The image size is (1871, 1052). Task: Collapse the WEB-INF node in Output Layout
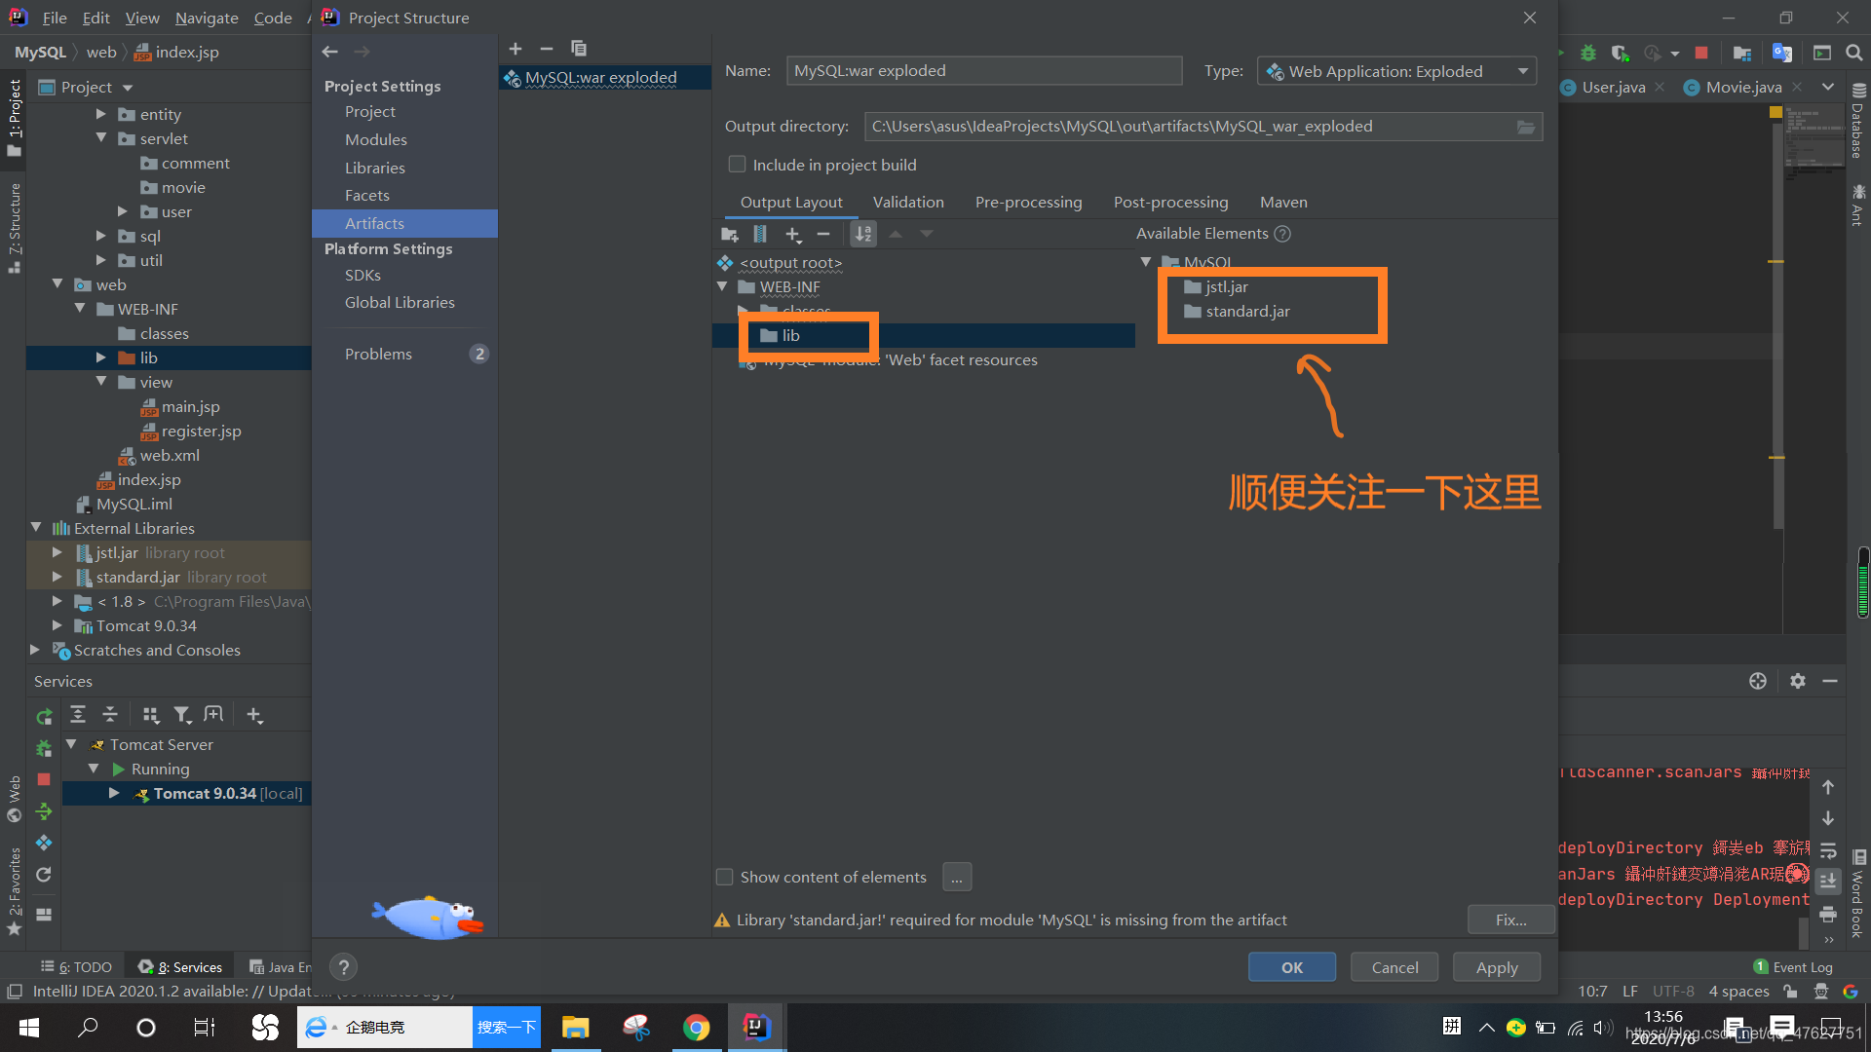[722, 286]
